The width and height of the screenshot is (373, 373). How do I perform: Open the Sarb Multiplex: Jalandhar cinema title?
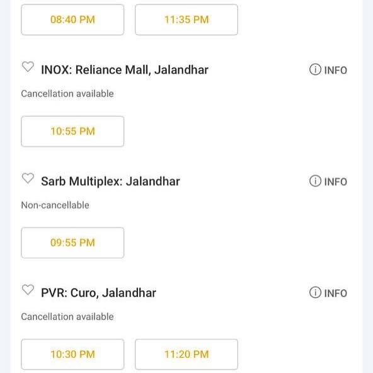click(x=110, y=181)
